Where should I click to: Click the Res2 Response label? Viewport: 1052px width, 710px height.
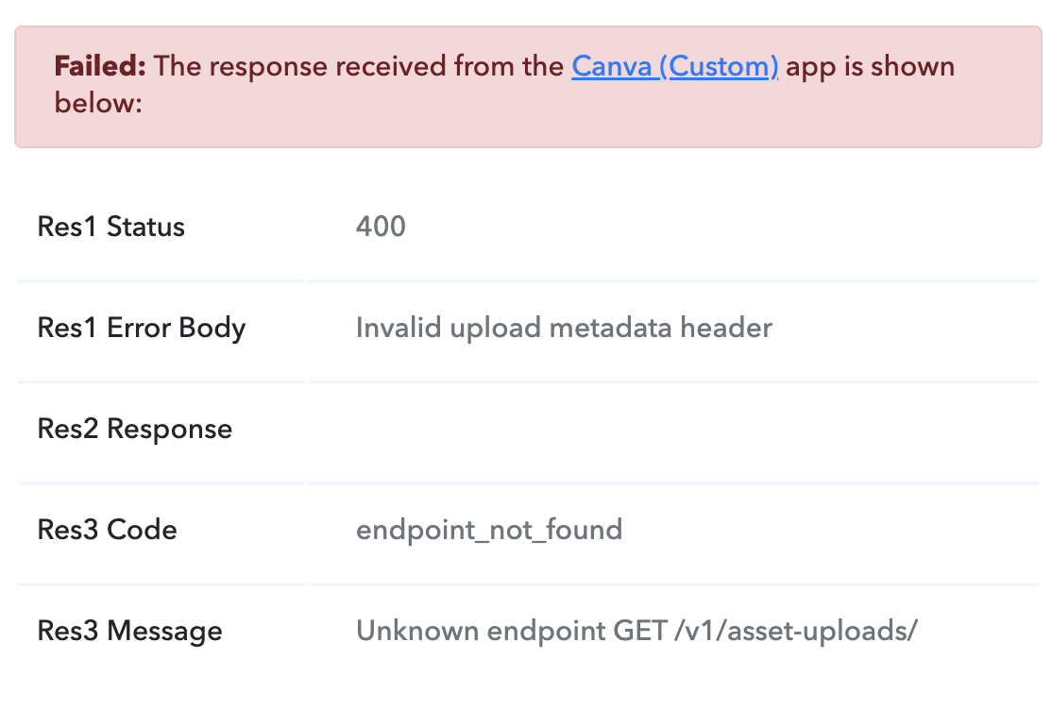tap(134, 429)
